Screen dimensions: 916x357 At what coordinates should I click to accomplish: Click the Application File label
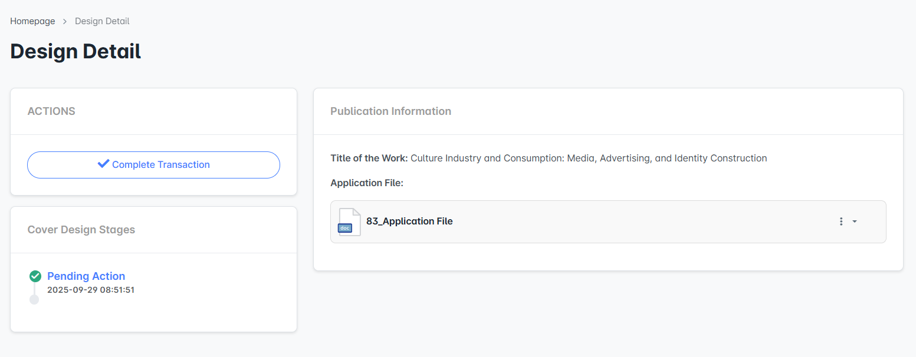pos(366,183)
